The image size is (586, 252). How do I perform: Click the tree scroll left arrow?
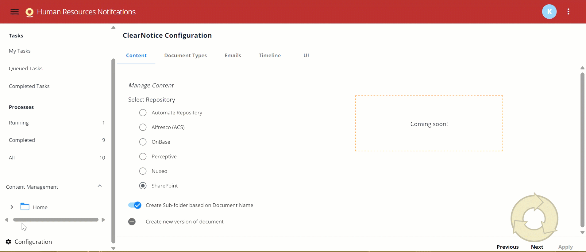coord(7,220)
